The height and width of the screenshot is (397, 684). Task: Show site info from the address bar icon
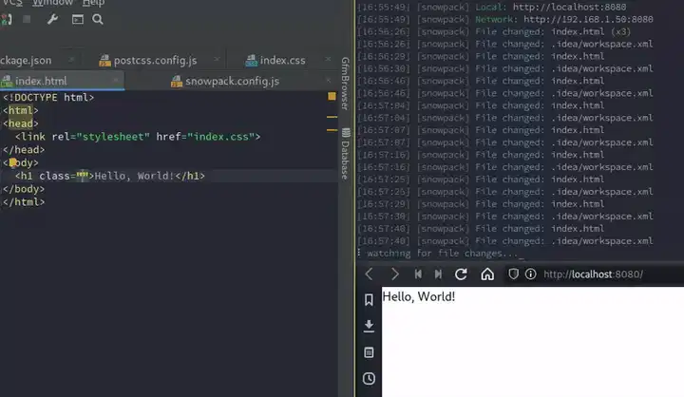530,274
